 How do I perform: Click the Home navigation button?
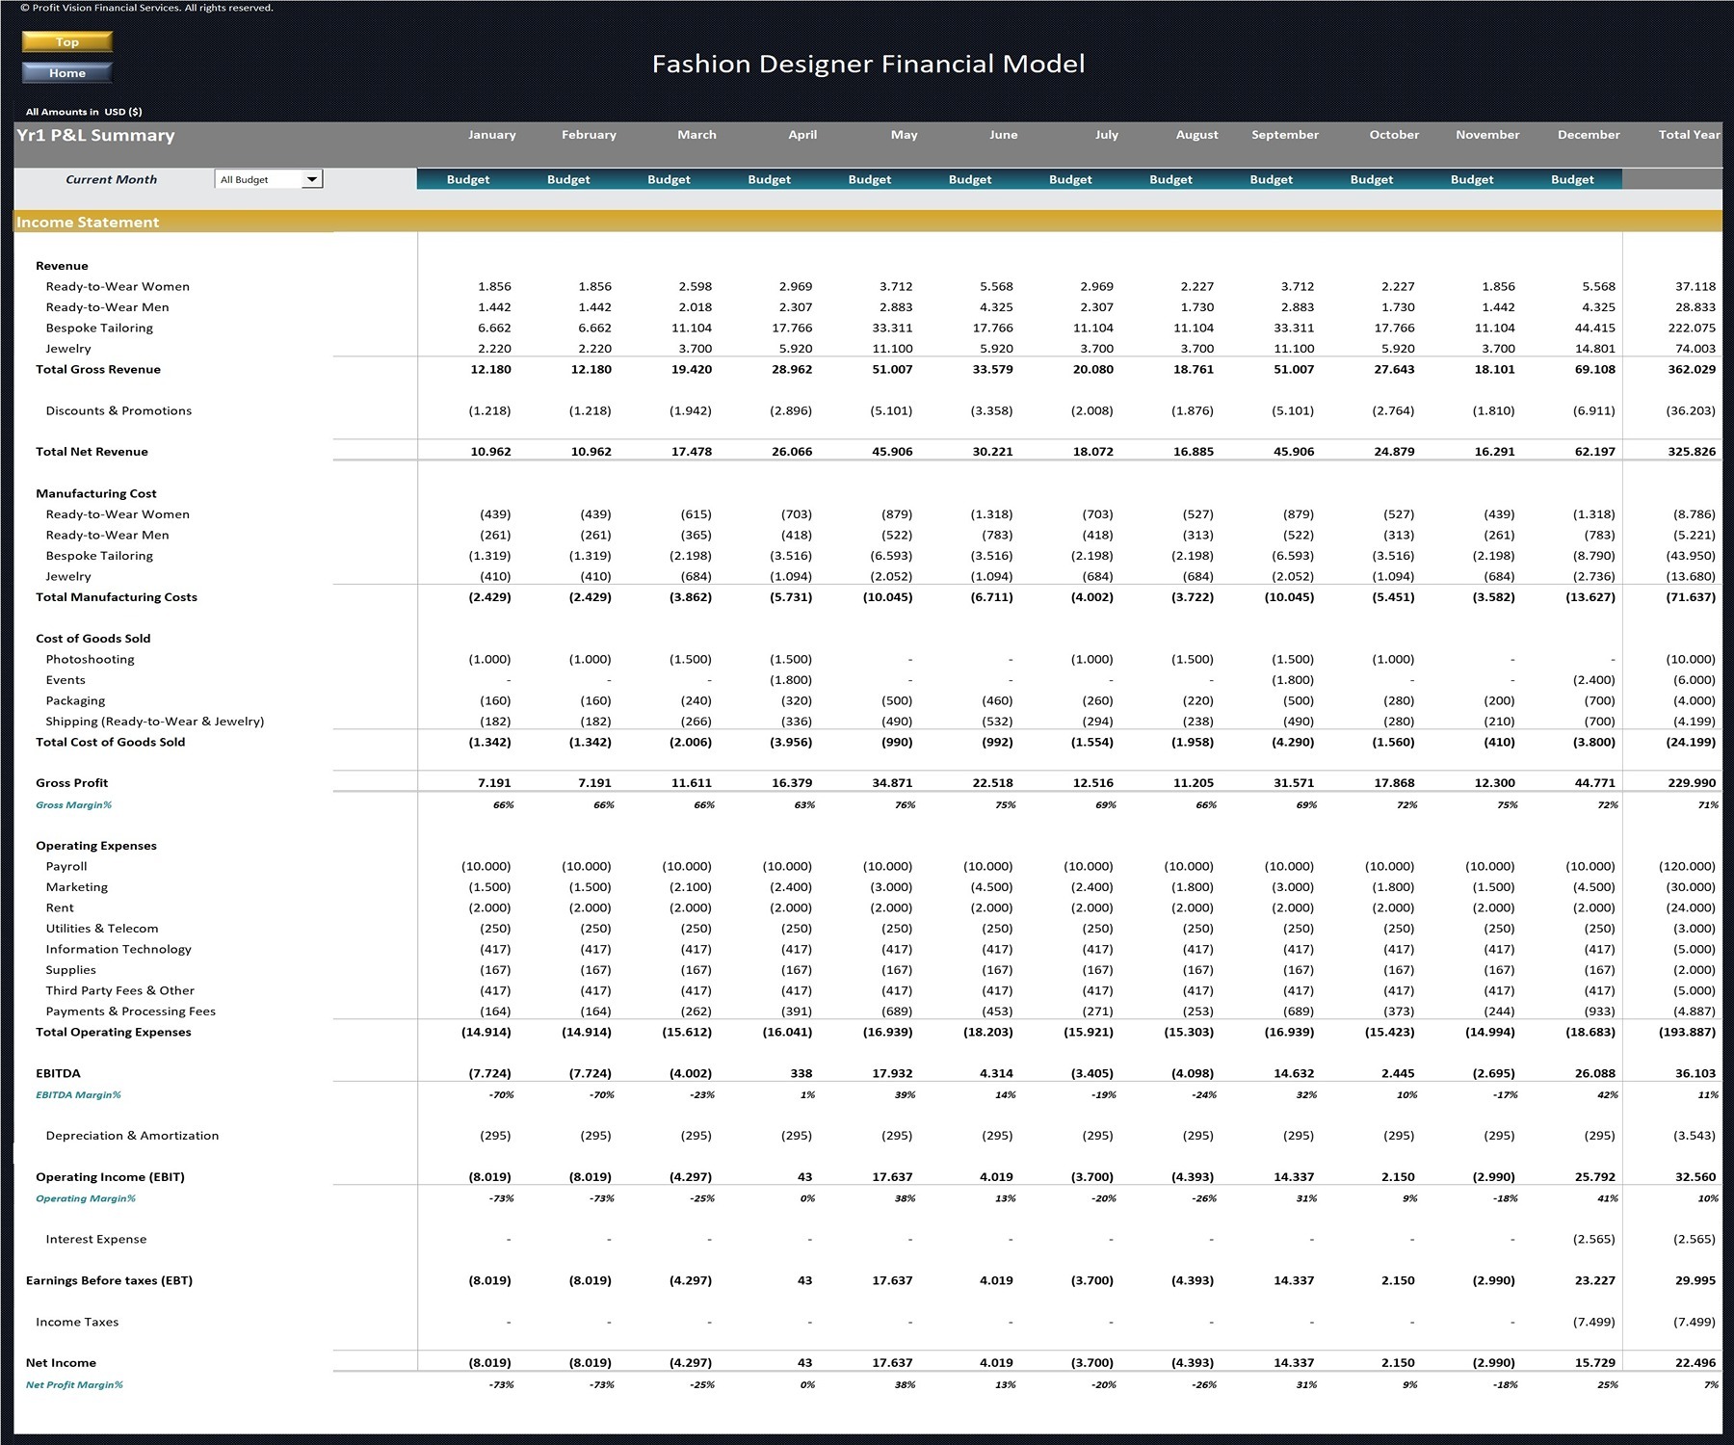point(66,72)
